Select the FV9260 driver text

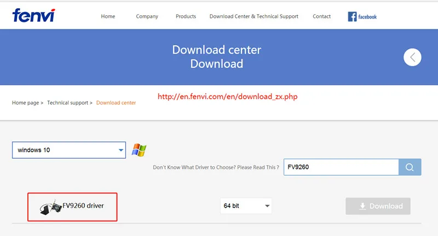click(83, 205)
